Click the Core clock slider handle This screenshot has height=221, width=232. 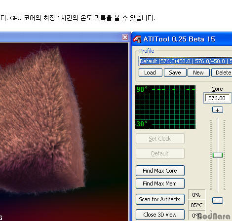[218, 155]
